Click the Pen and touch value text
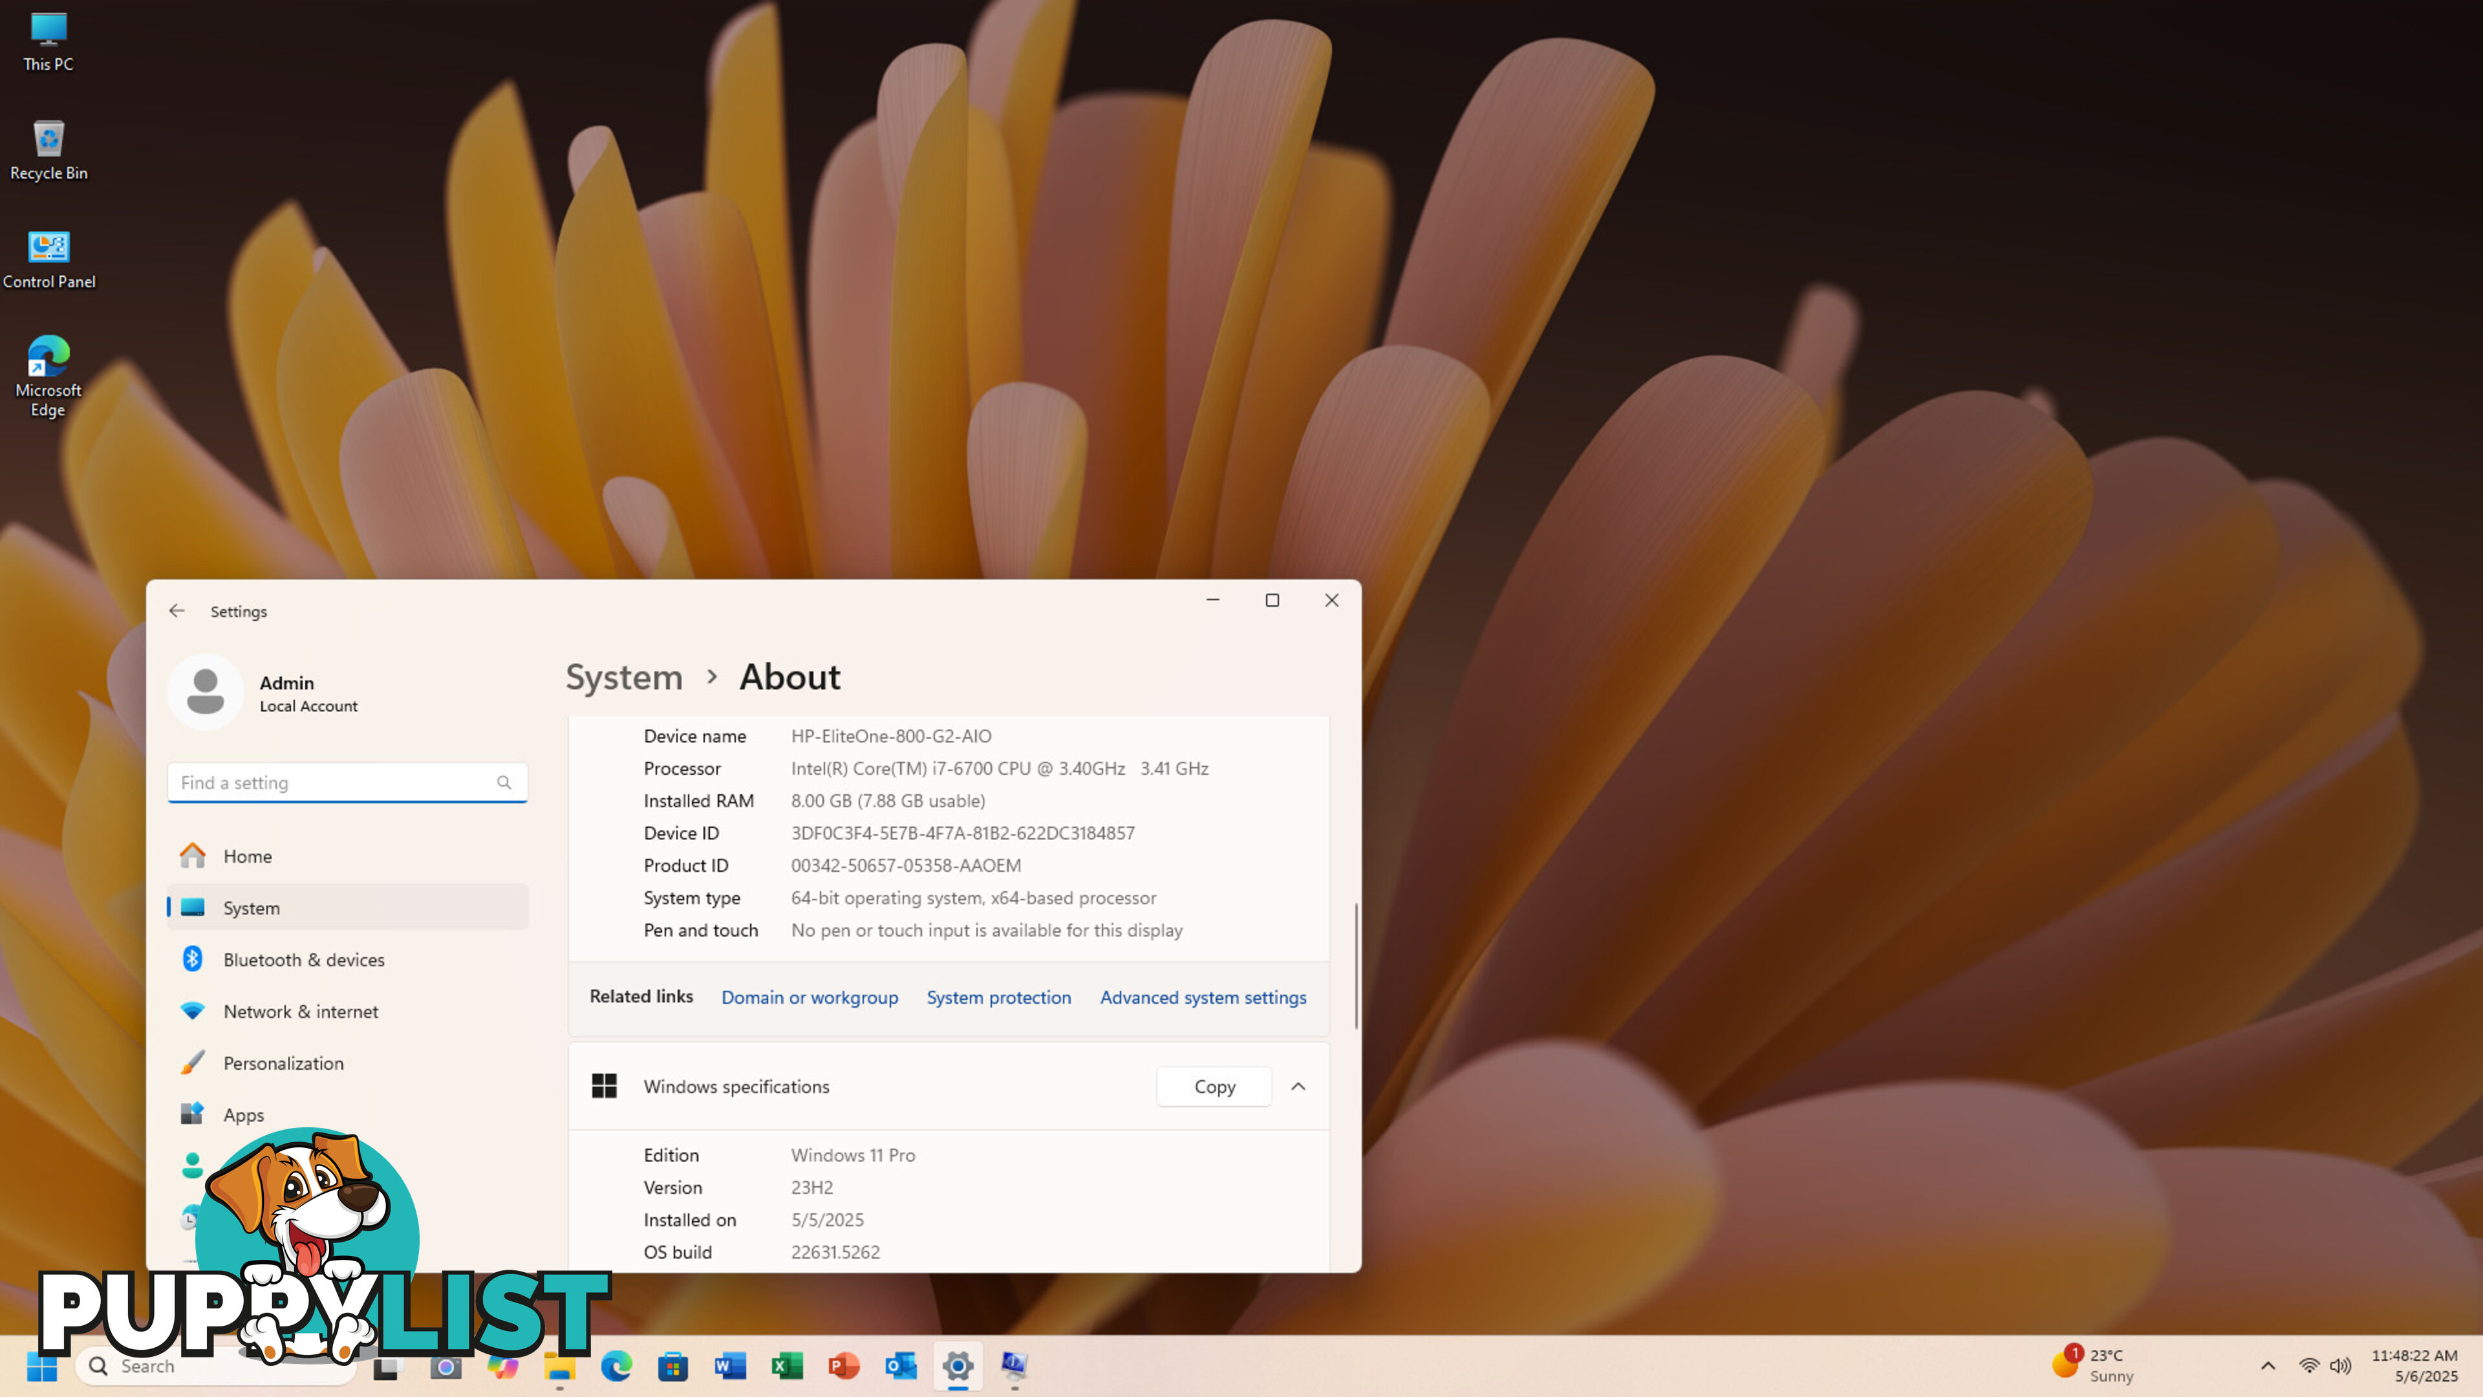Image resolution: width=2483 pixels, height=1397 pixels. 987,929
